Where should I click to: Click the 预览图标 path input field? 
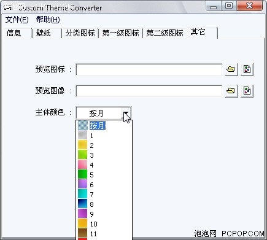point(149,69)
